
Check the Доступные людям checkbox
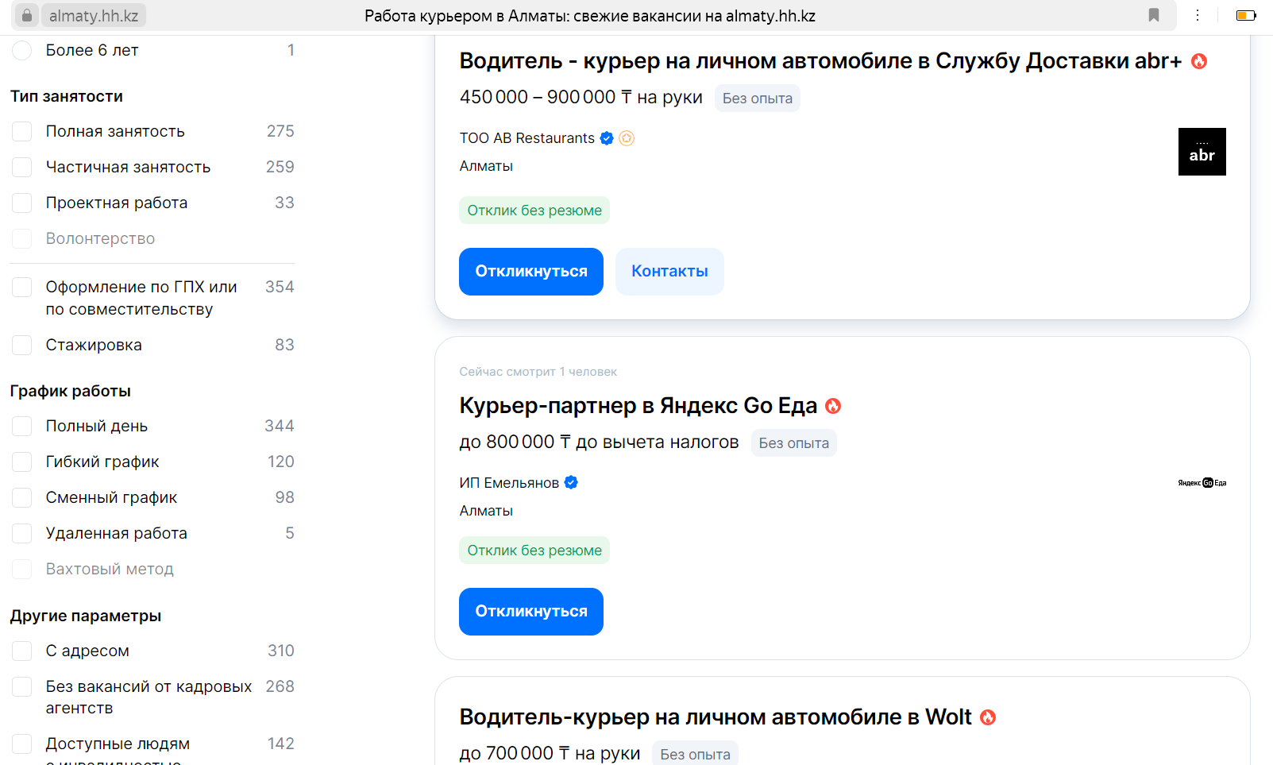pyautogui.click(x=22, y=744)
